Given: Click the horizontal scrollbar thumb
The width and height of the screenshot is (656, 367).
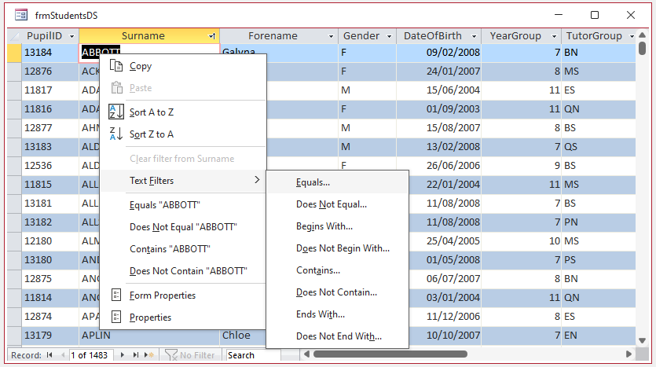Looking at the screenshot, I should (x=390, y=354).
